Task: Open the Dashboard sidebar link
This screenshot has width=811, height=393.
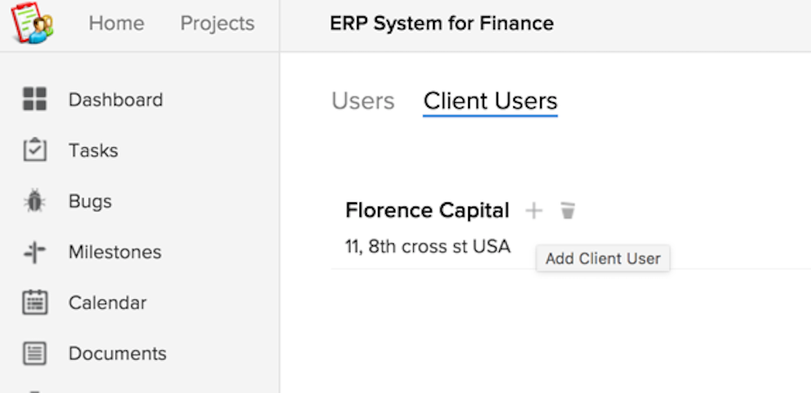Action: point(115,100)
